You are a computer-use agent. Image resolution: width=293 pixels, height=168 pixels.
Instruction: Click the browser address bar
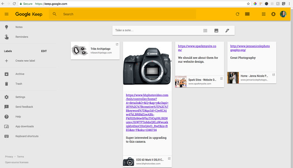(134, 4)
